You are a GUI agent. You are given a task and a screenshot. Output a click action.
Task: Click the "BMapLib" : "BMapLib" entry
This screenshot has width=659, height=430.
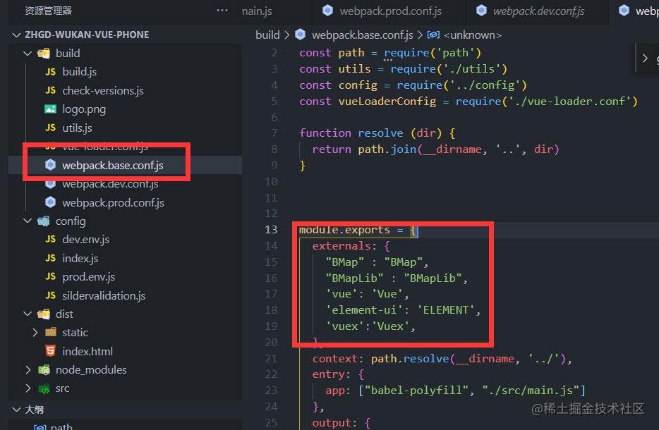[397, 278]
